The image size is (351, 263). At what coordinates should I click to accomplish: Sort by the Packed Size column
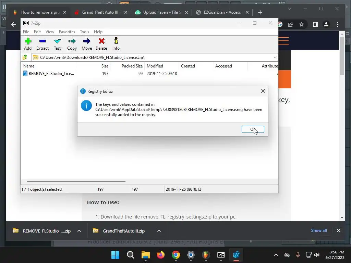pos(128,66)
